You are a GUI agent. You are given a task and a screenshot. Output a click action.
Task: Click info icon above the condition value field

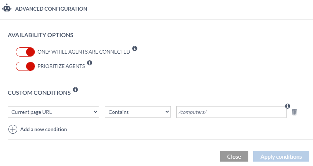coord(288,106)
